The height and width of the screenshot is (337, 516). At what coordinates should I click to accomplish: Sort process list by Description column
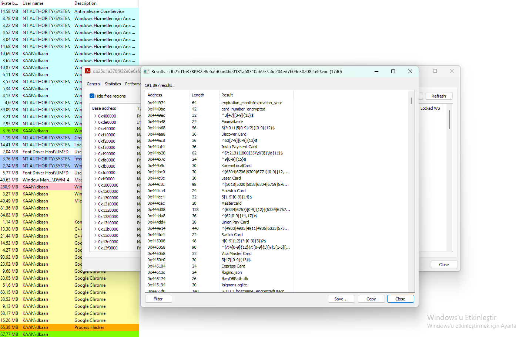click(105, 3)
